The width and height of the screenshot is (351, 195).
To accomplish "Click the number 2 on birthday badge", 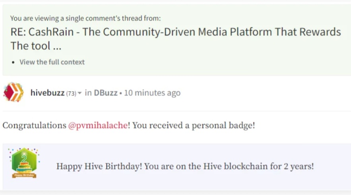I will coord(24,158).
